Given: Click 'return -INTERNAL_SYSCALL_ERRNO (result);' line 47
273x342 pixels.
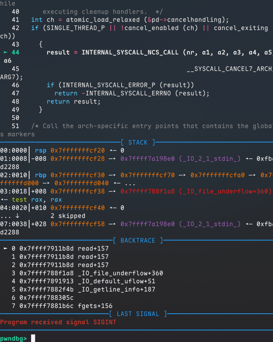Looking at the screenshot, I should pyautogui.click(x=132, y=93).
